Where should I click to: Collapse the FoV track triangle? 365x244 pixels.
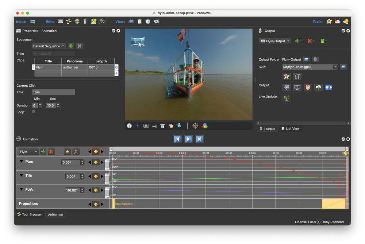click(x=21, y=189)
